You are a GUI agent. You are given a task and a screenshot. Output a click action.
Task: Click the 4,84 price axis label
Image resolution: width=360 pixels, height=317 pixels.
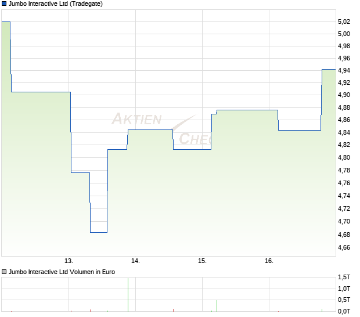coord(344,133)
